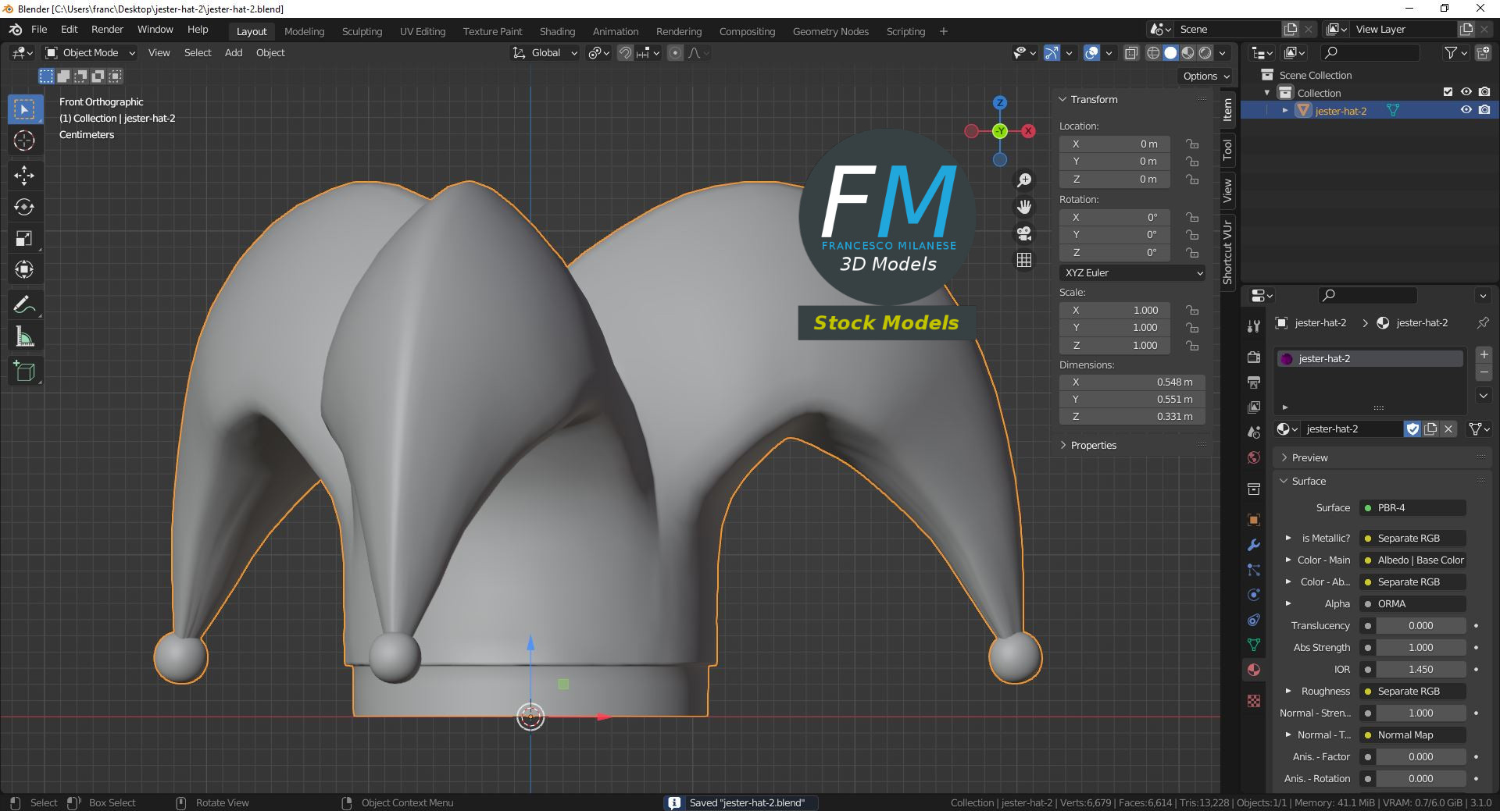
Task: Open the Object properties tab (orange square)
Action: click(1254, 520)
